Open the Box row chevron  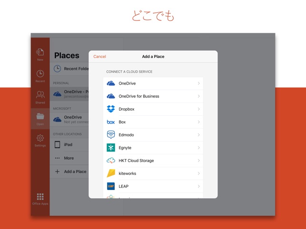coord(198,122)
